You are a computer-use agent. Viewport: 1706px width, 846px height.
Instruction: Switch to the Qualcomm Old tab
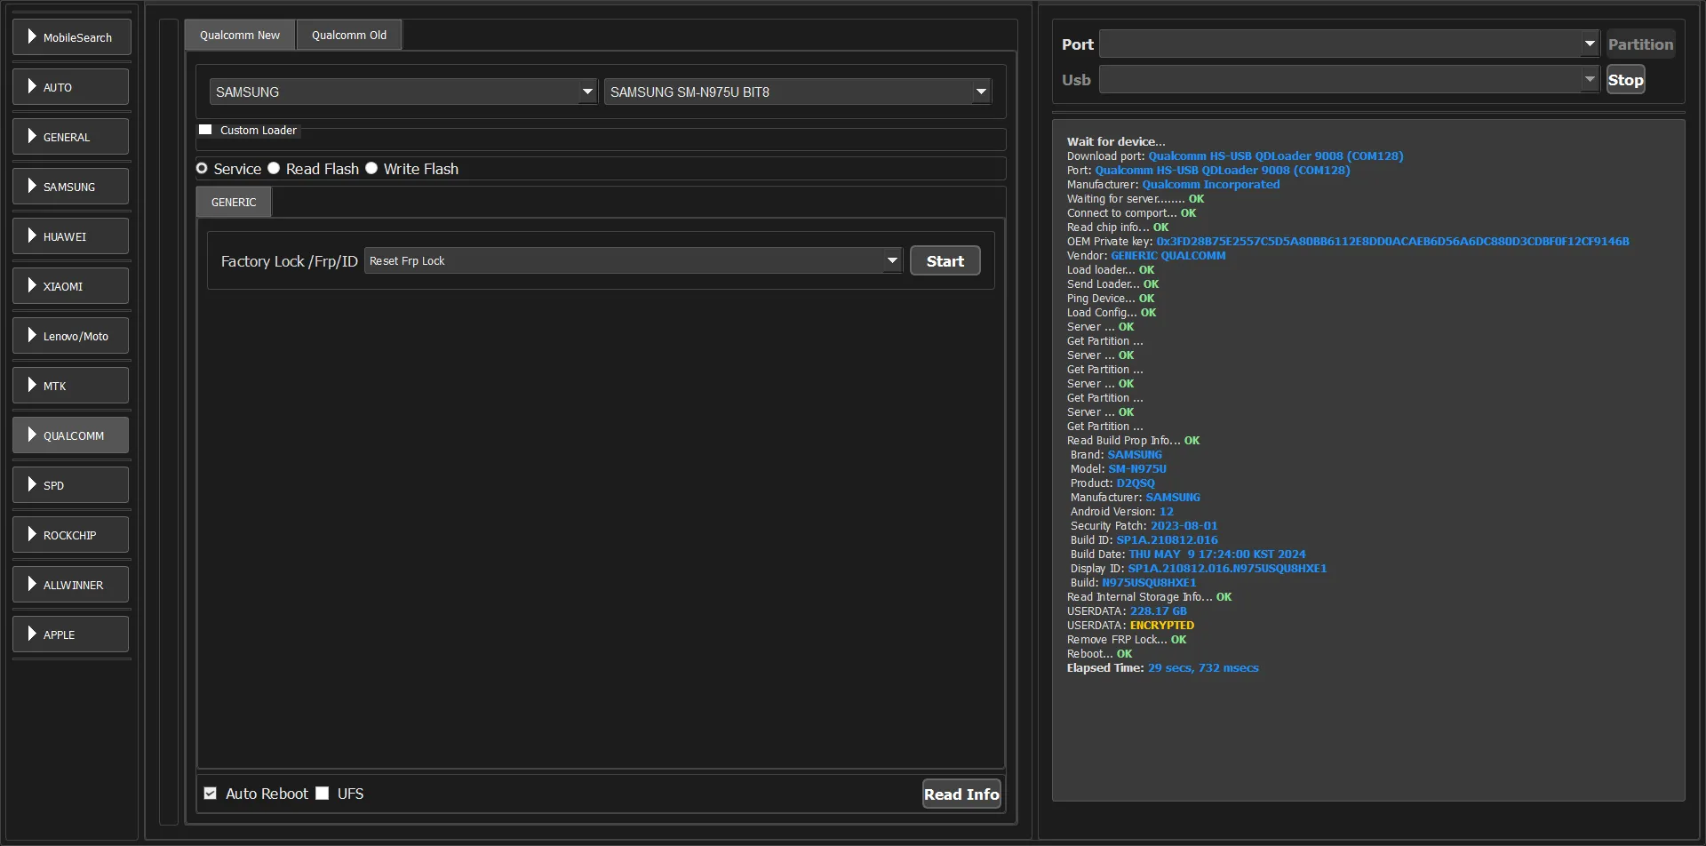pos(348,36)
